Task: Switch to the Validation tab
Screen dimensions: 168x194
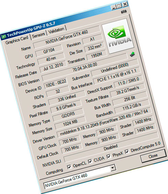Action: [56, 31]
